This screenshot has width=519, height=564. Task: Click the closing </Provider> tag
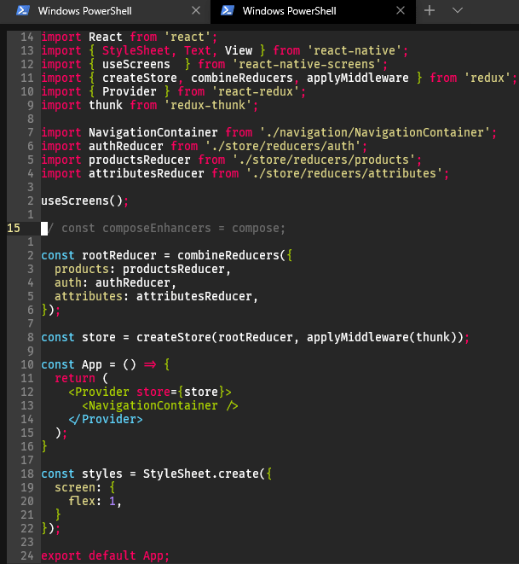click(x=106, y=420)
